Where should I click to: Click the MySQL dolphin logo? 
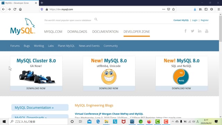coord(23,26)
